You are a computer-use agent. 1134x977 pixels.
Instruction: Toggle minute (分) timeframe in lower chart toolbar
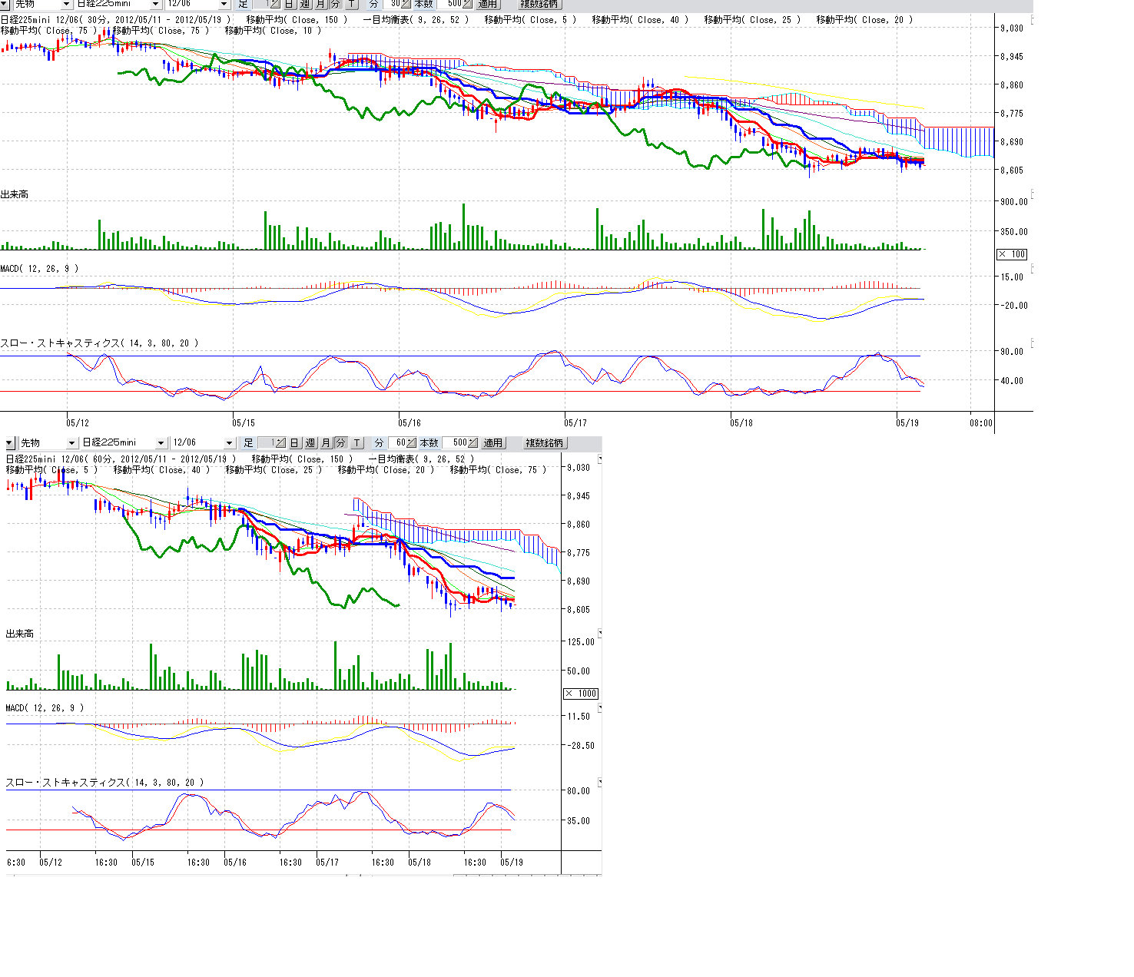tap(341, 443)
